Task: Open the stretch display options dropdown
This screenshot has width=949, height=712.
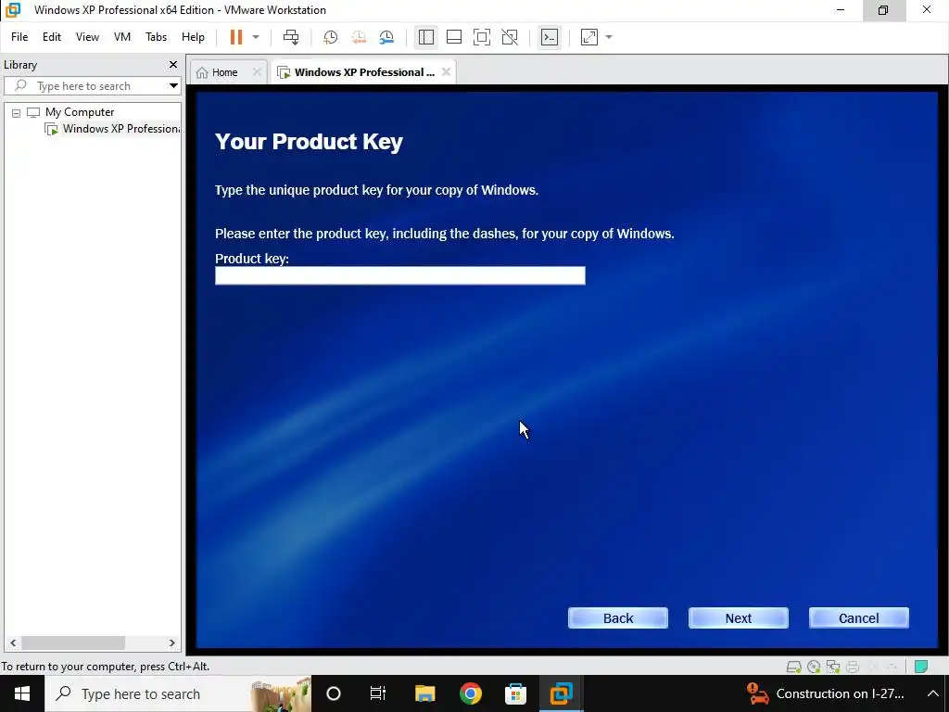Action: 609,37
